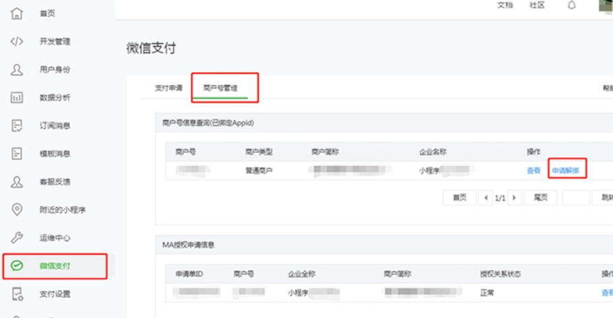Click the 商户类型 column header
Screen dimensions: 613x318
[x=259, y=152]
